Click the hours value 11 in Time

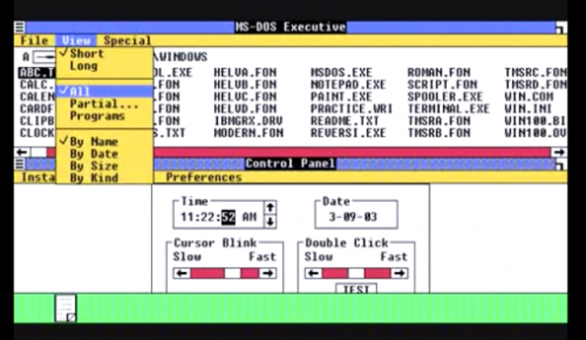(188, 217)
